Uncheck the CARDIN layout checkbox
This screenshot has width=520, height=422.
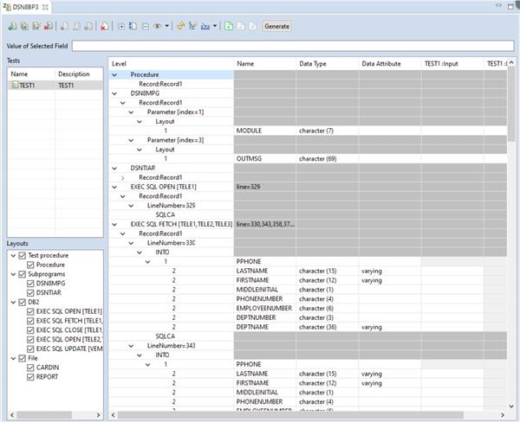pos(31,367)
